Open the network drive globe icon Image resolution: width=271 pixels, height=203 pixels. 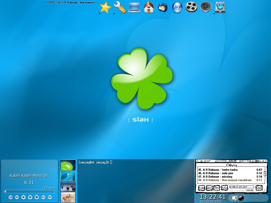click(220, 7)
